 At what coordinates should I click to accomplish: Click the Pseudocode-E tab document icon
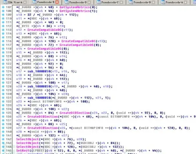(34, 2)
